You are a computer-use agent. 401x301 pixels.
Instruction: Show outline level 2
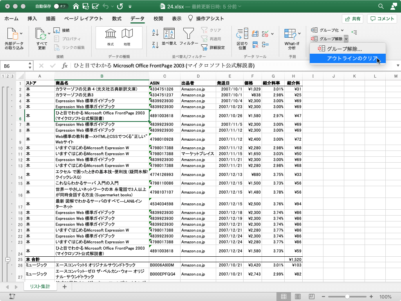tap(8, 76)
